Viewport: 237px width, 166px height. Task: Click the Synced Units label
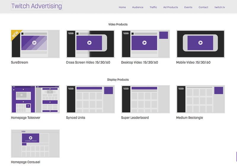pos(76,118)
